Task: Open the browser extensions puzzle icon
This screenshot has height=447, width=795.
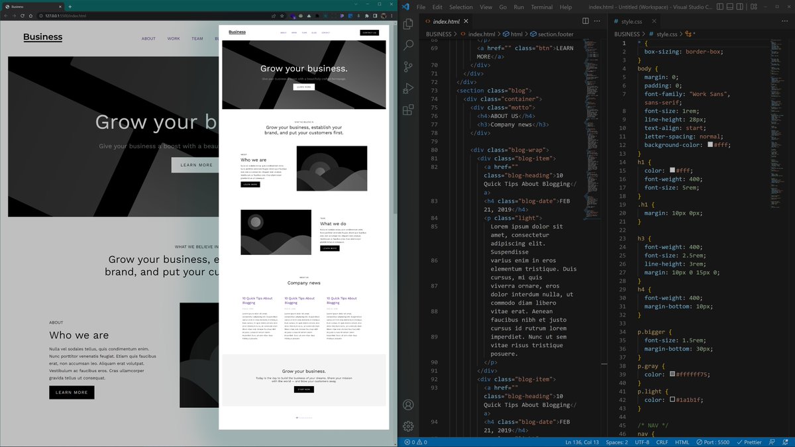Action: click(x=366, y=16)
